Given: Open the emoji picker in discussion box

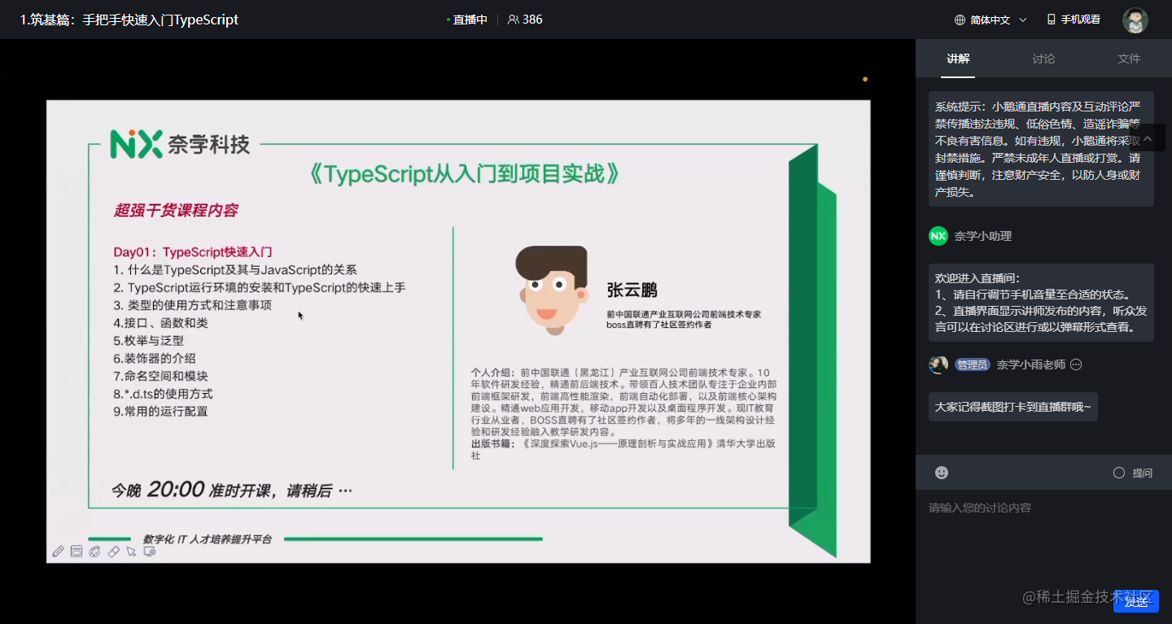Looking at the screenshot, I should tap(942, 473).
